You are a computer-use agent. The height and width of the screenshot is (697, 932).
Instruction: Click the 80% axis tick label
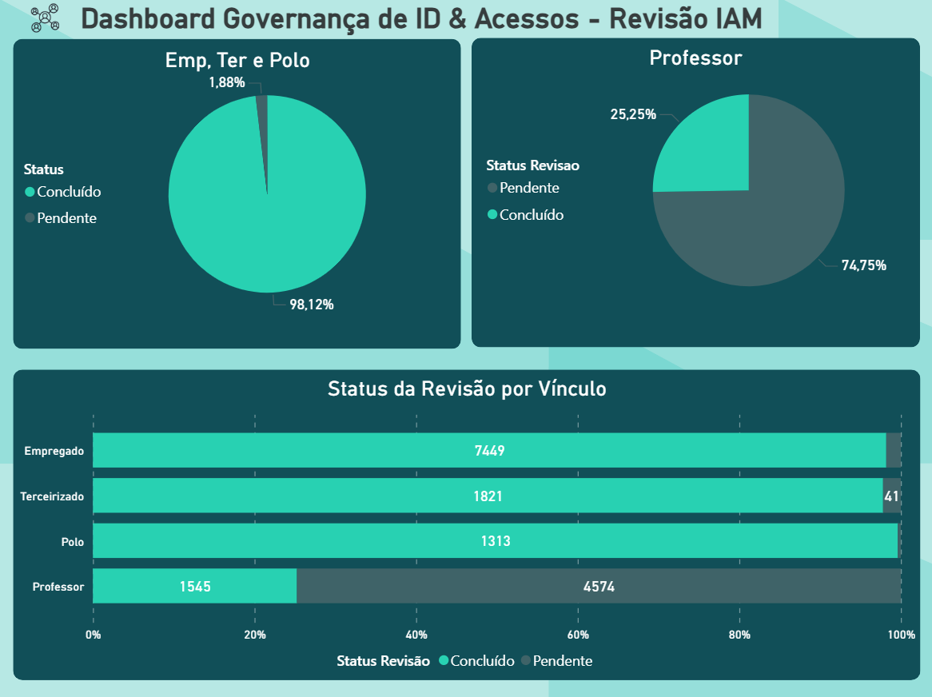740,635
